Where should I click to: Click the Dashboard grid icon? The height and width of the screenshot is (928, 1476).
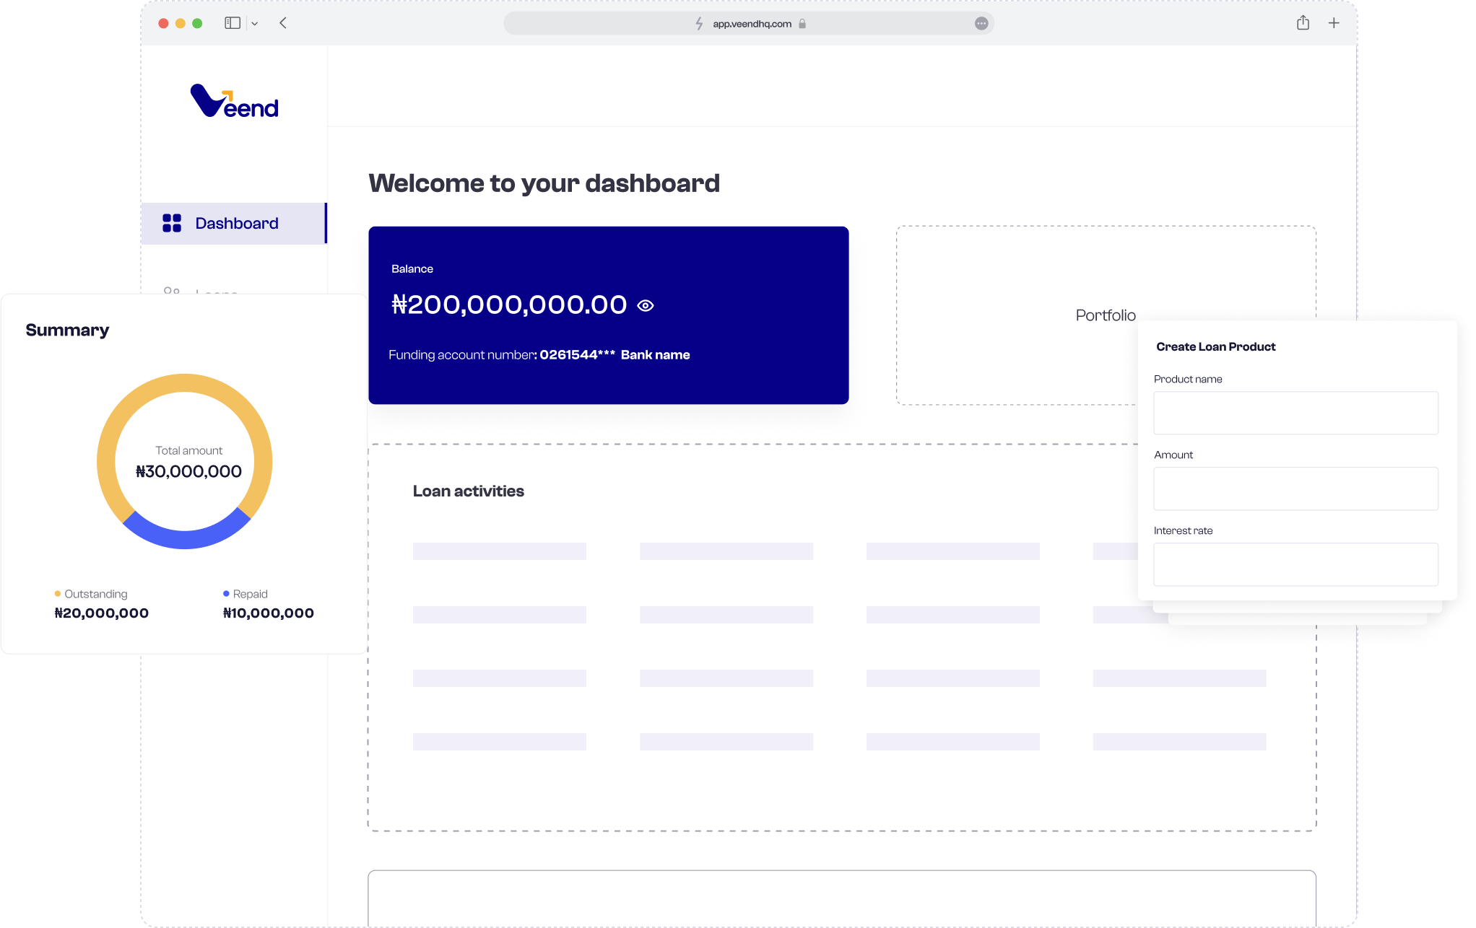[x=172, y=224]
